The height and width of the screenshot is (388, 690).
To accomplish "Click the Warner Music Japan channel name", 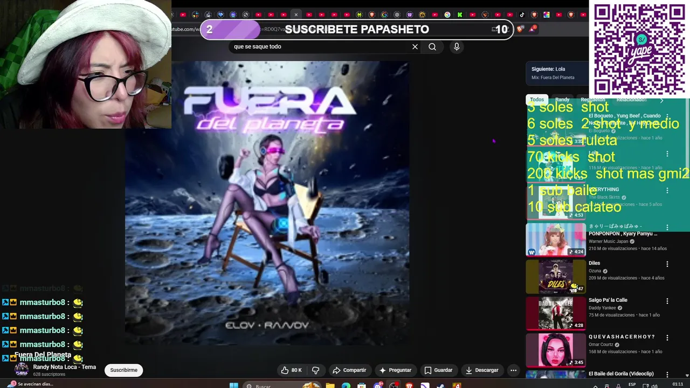I will coord(609,241).
